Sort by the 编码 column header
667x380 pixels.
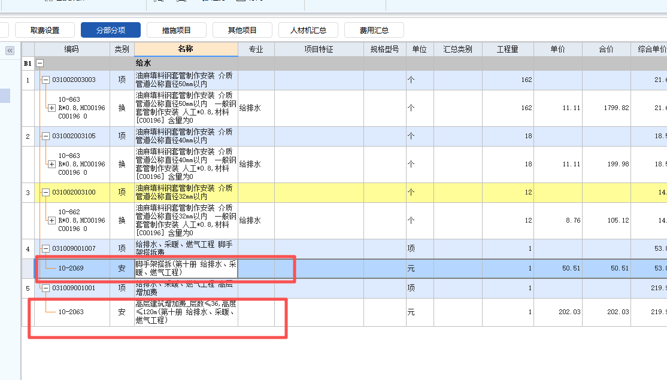(72, 49)
